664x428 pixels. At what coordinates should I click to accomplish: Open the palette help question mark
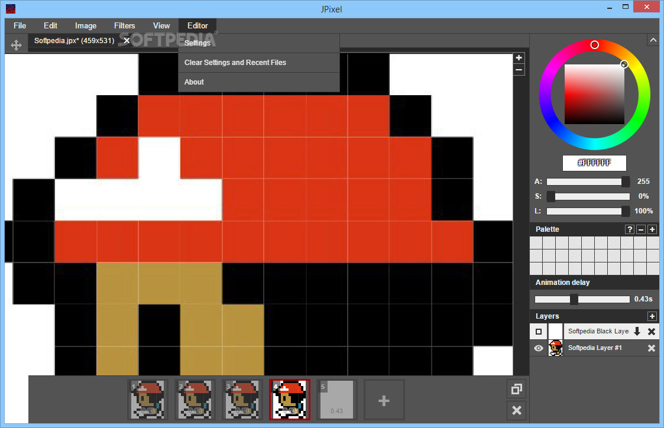[x=630, y=229]
